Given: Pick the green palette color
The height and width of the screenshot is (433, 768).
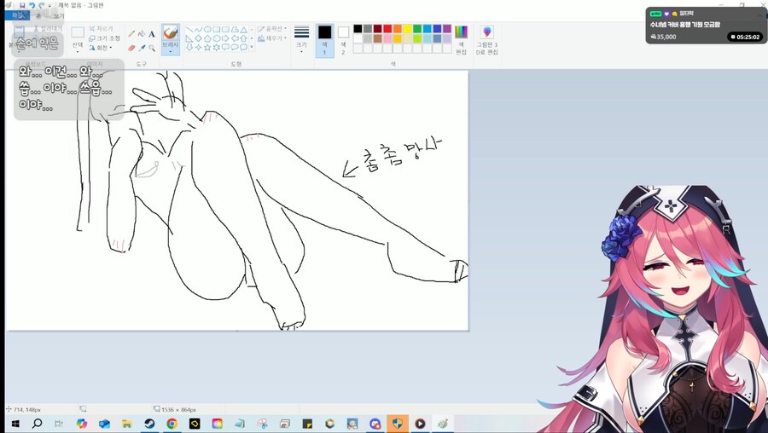Looking at the screenshot, I should pyautogui.click(x=417, y=29).
